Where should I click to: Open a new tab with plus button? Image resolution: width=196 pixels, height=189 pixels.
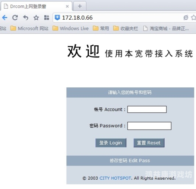[x=80, y=6]
